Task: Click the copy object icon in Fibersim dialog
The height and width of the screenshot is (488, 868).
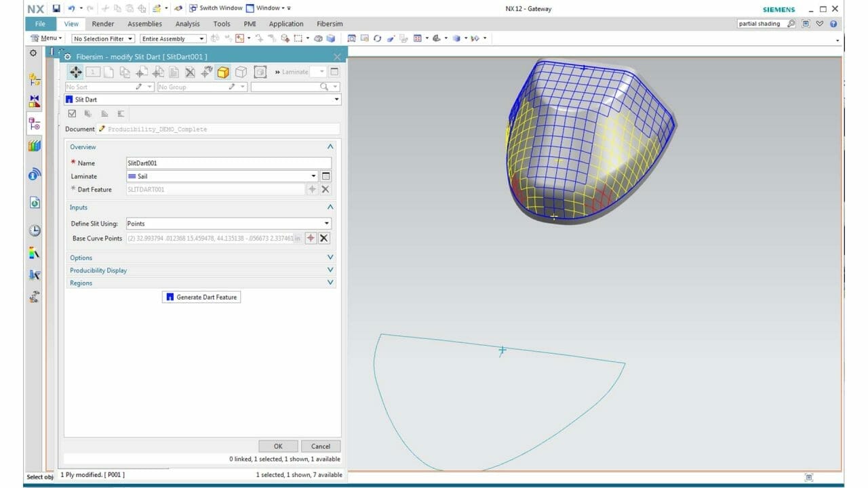Action: click(x=125, y=72)
